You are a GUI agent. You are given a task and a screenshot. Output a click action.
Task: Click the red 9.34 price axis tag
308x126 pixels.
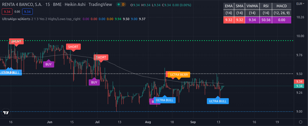click(x=299, y=81)
